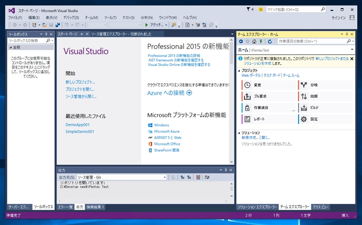The width and height of the screenshot is (362, 225).
Task: Collapse the 全般 group in Toolbox
Action: 10,47
